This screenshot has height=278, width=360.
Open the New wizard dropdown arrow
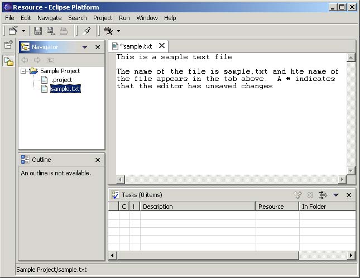[23, 31]
